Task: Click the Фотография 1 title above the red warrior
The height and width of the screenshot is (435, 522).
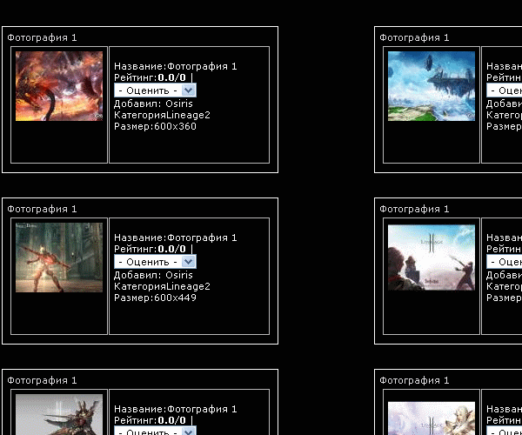Action: pyautogui.click(x=42, y=209)
